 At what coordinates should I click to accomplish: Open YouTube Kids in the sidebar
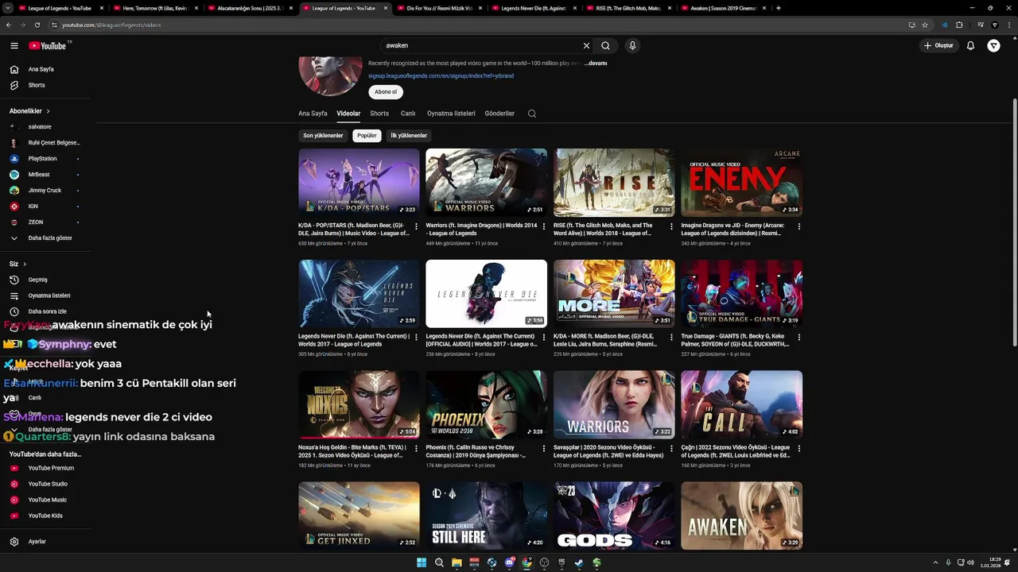[46, 516]
